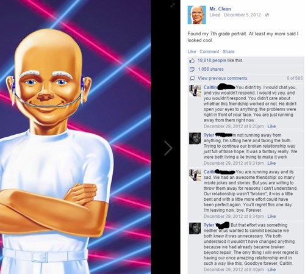Open list of 18,810 people who like this
This screenshot has height=274, width=305.
212,60
